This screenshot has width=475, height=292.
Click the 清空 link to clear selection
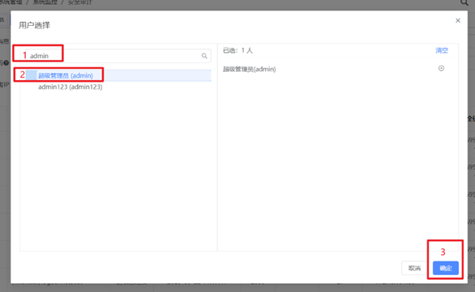coord(442,50)
